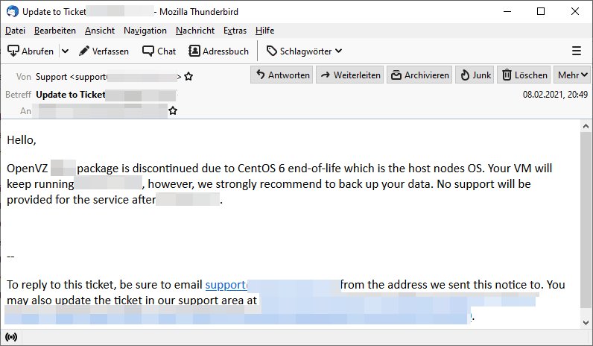593x346 pixels.
Task: Click the support email link in message body
Action: (x=226, y=285)
